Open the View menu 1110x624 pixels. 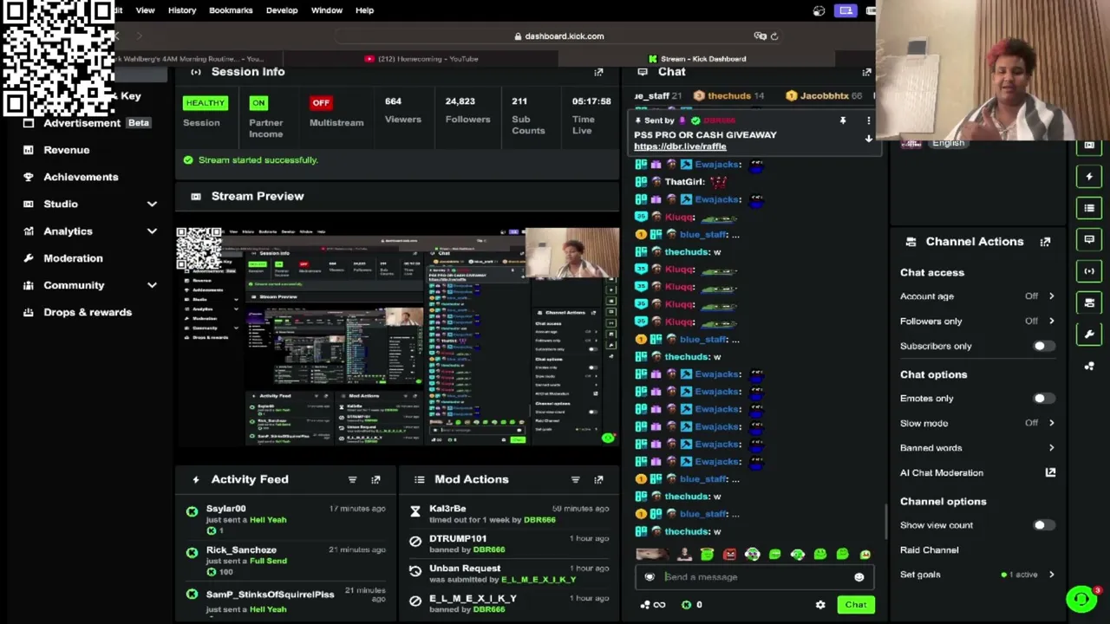pos(145,10)
